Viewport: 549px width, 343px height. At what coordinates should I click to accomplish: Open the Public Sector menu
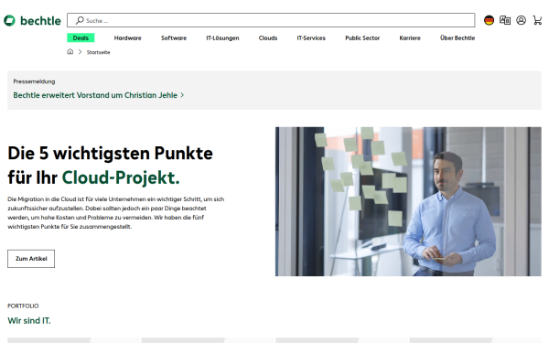tap(362, 38)
